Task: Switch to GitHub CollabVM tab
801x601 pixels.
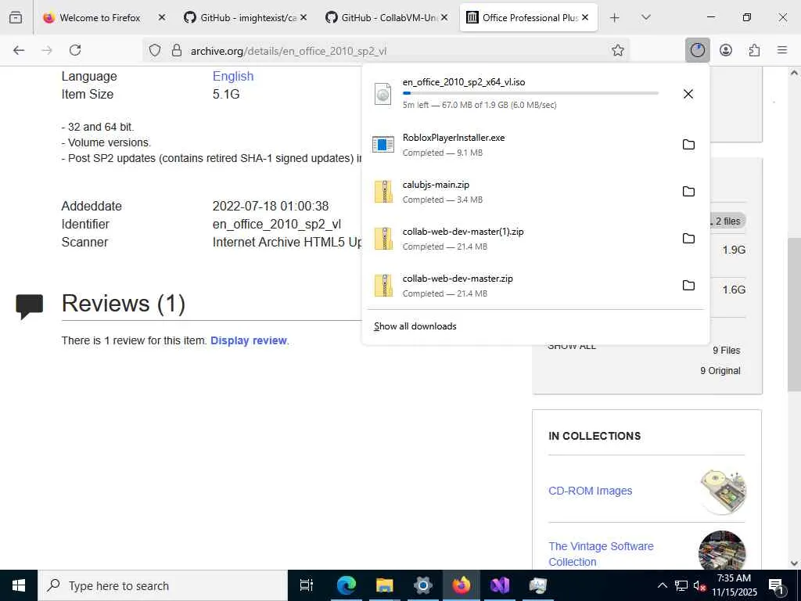Action: click(388, 17)
